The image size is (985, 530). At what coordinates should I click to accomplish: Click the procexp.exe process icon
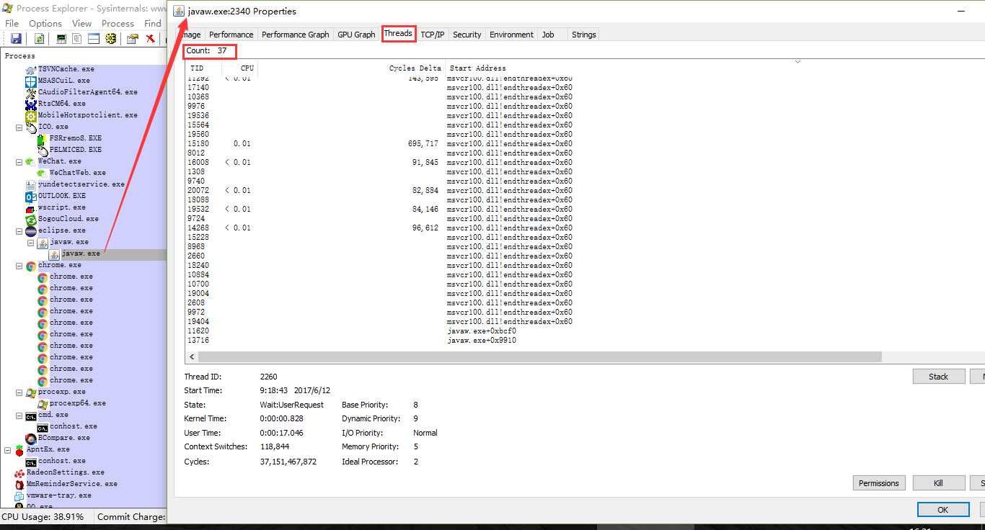click(x=31, y=392)
